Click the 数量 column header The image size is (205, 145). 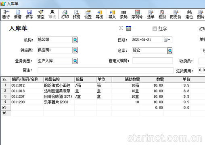[152, 80]
